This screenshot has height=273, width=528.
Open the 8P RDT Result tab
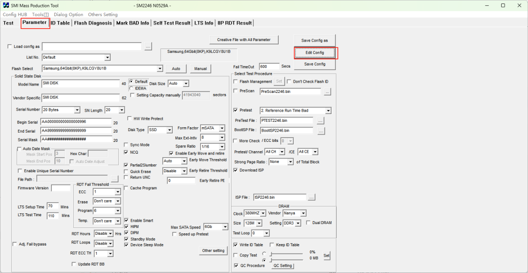point(235,23)
